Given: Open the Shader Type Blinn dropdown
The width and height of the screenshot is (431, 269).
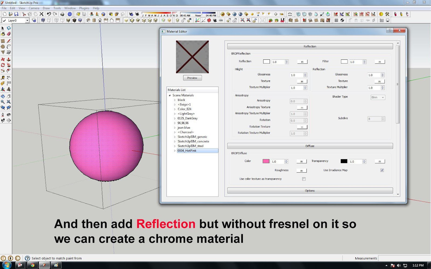Looking at the screenshot, I should coord(378,97).
